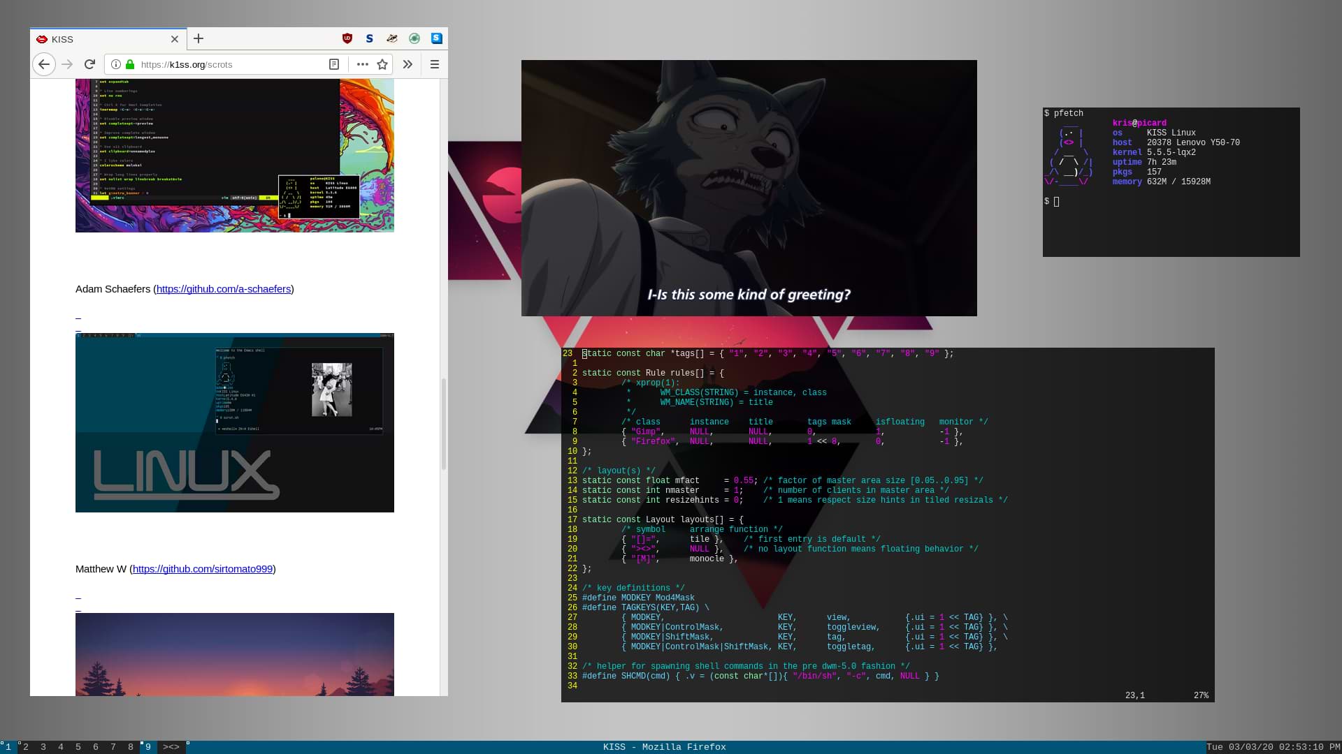Image resolution: width=1342 pixels, height=754 pixels.
Task: Click the Firefox page vertical scrollbar handle
Action: pyautogui.click(x=443, y=424)
